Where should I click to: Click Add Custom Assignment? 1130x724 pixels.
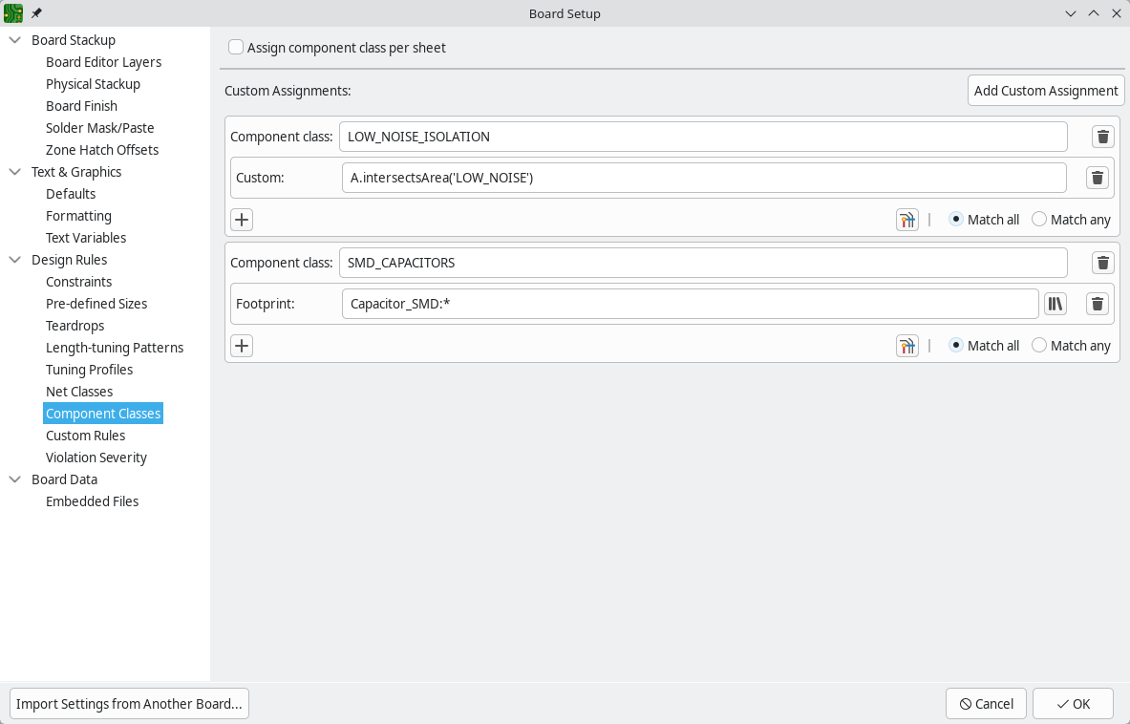1045,90
